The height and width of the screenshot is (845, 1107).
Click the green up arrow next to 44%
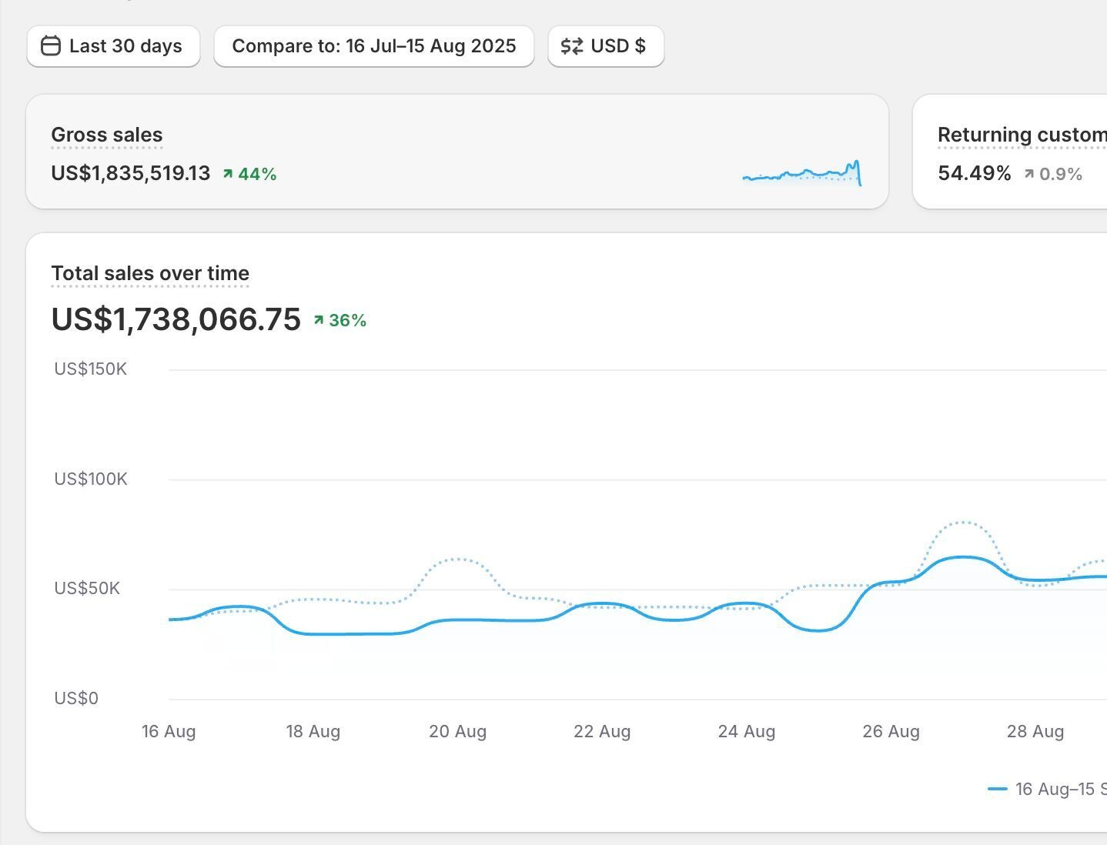tap(228, 174)
